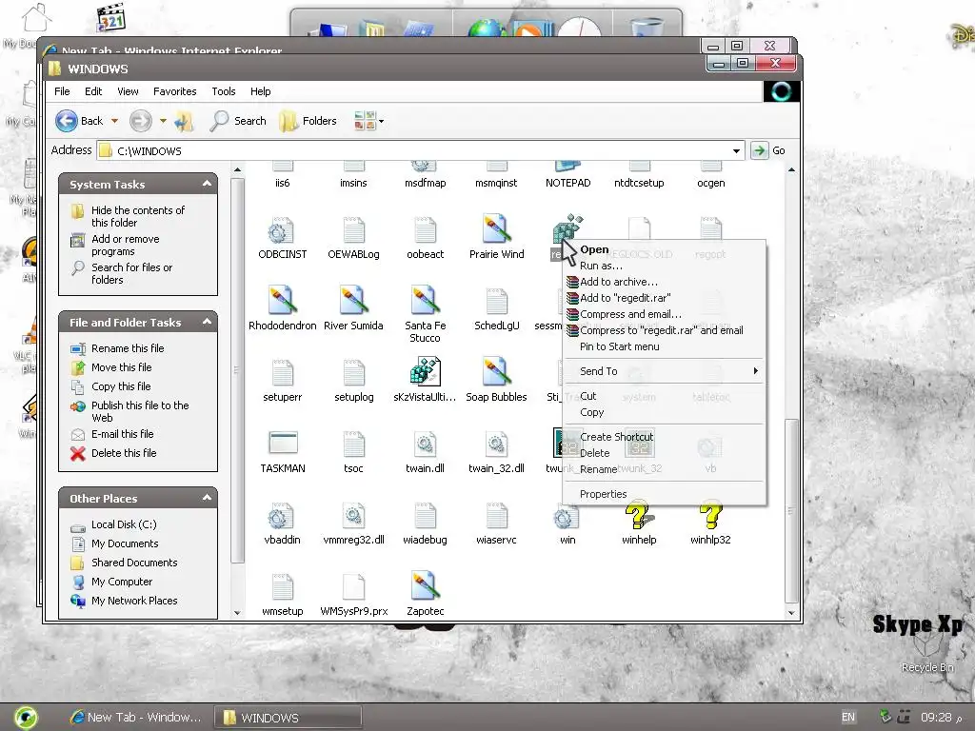This screenshot has width=975, height=731.
Task: Go up one folder level
Action: [x=184, y=121]
